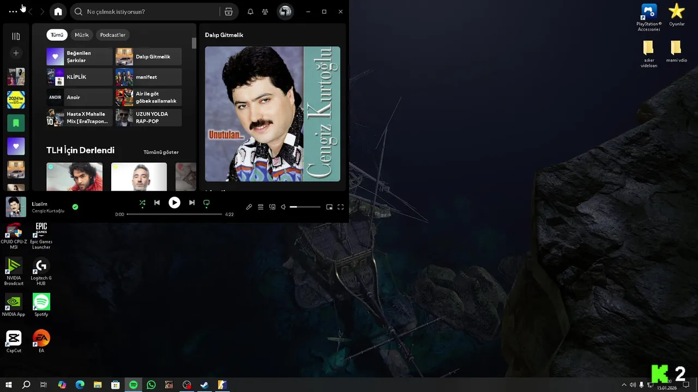Image resolution: width=698 pixels, height=392 pixels.
Task: Select NVIDIA App desktop icon
Action: 14,305
